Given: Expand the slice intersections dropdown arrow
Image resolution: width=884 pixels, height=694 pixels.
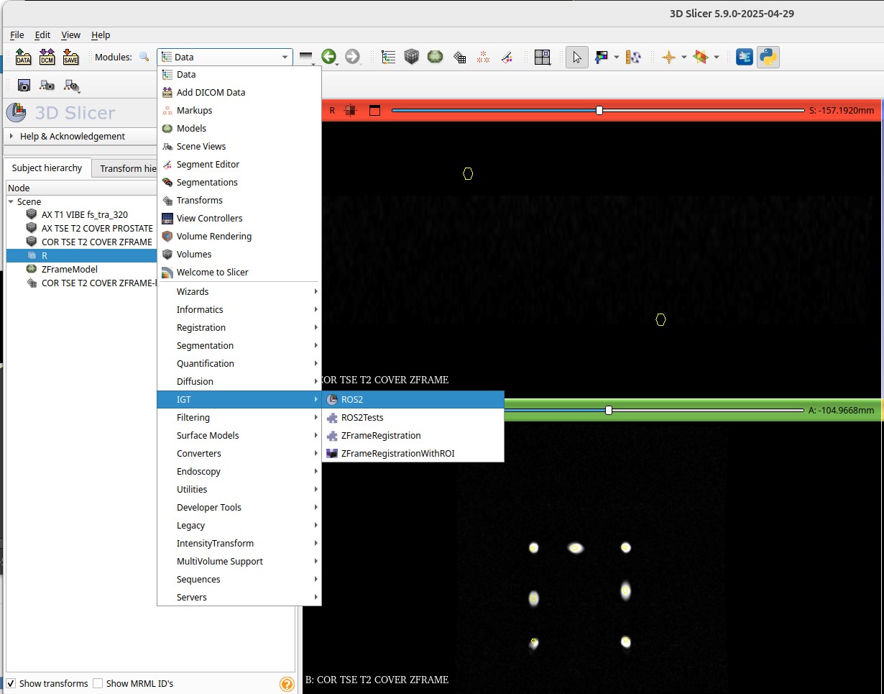Looking at the screenshot, I should click(717, 58).
